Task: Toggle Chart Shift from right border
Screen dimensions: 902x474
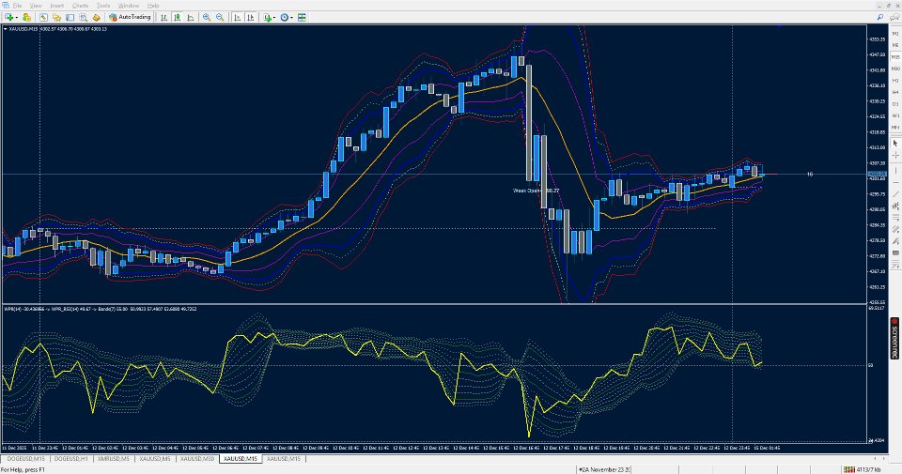Action: point(250,17)
